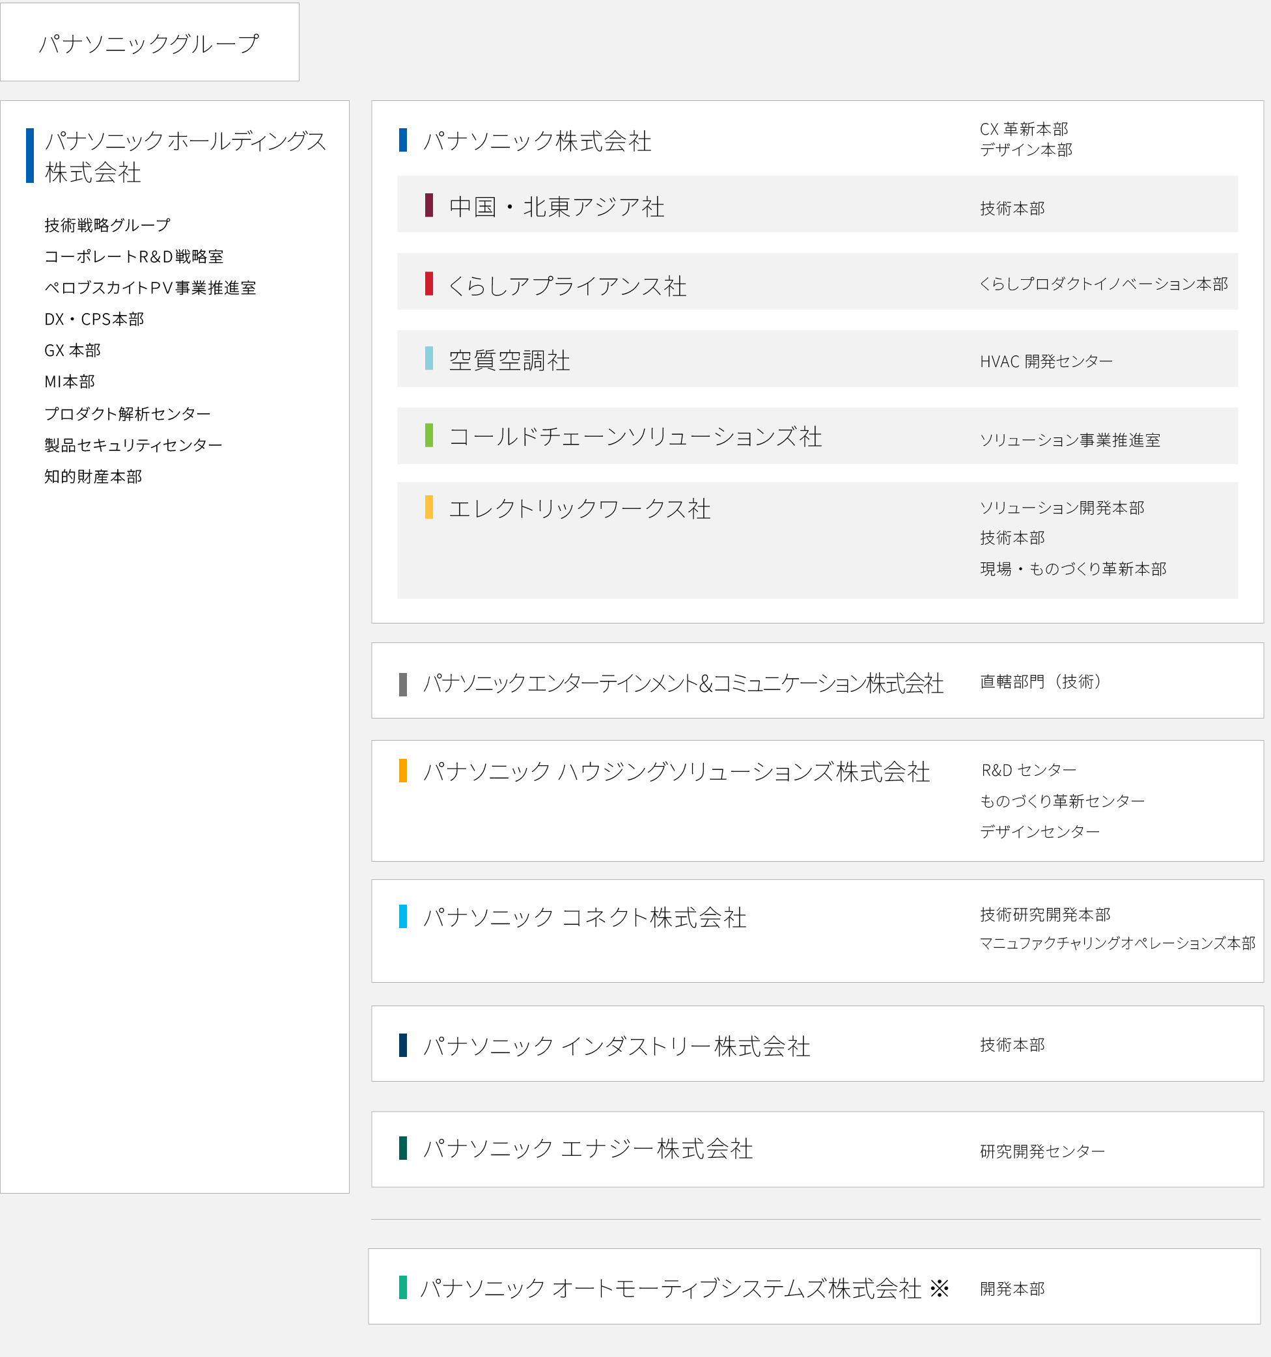Select the light blue icon beside 空質空調社
Image resolution: width=1271 pixels, height=1357 pixels.
[x=428, y=361]
